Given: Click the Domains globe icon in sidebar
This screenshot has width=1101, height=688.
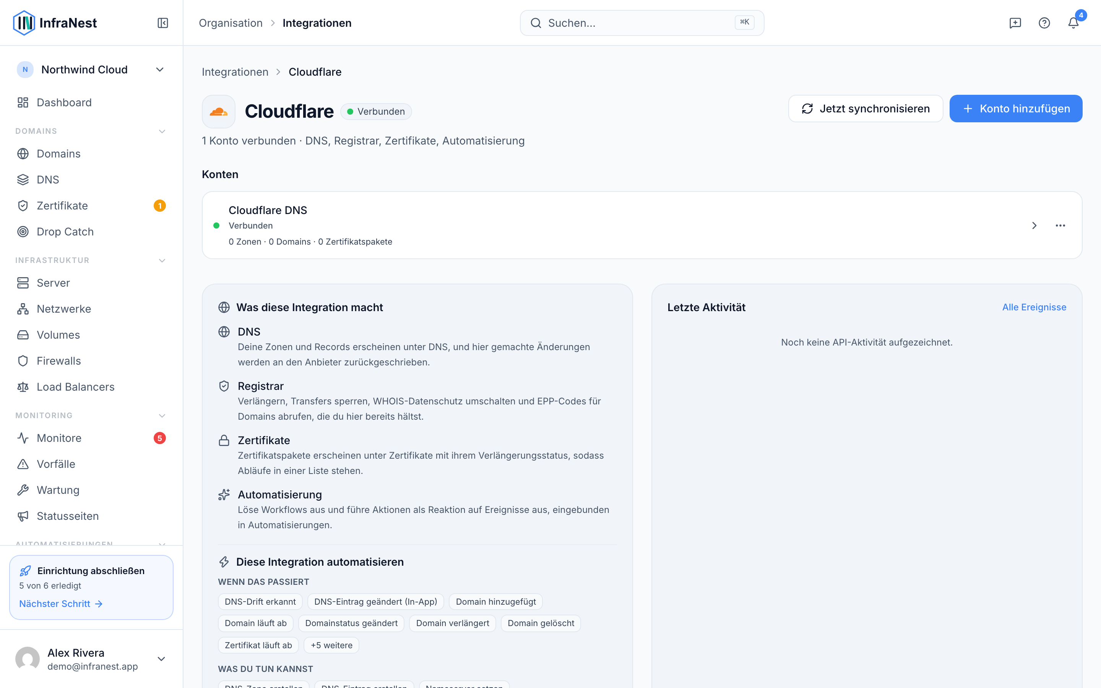Looking at the screenshot, I should coord(23,154).
